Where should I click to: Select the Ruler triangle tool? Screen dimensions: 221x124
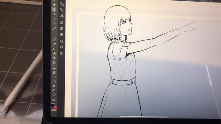point(54,90)
